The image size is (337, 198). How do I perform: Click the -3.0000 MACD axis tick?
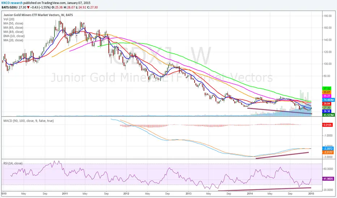pos(328,157)
